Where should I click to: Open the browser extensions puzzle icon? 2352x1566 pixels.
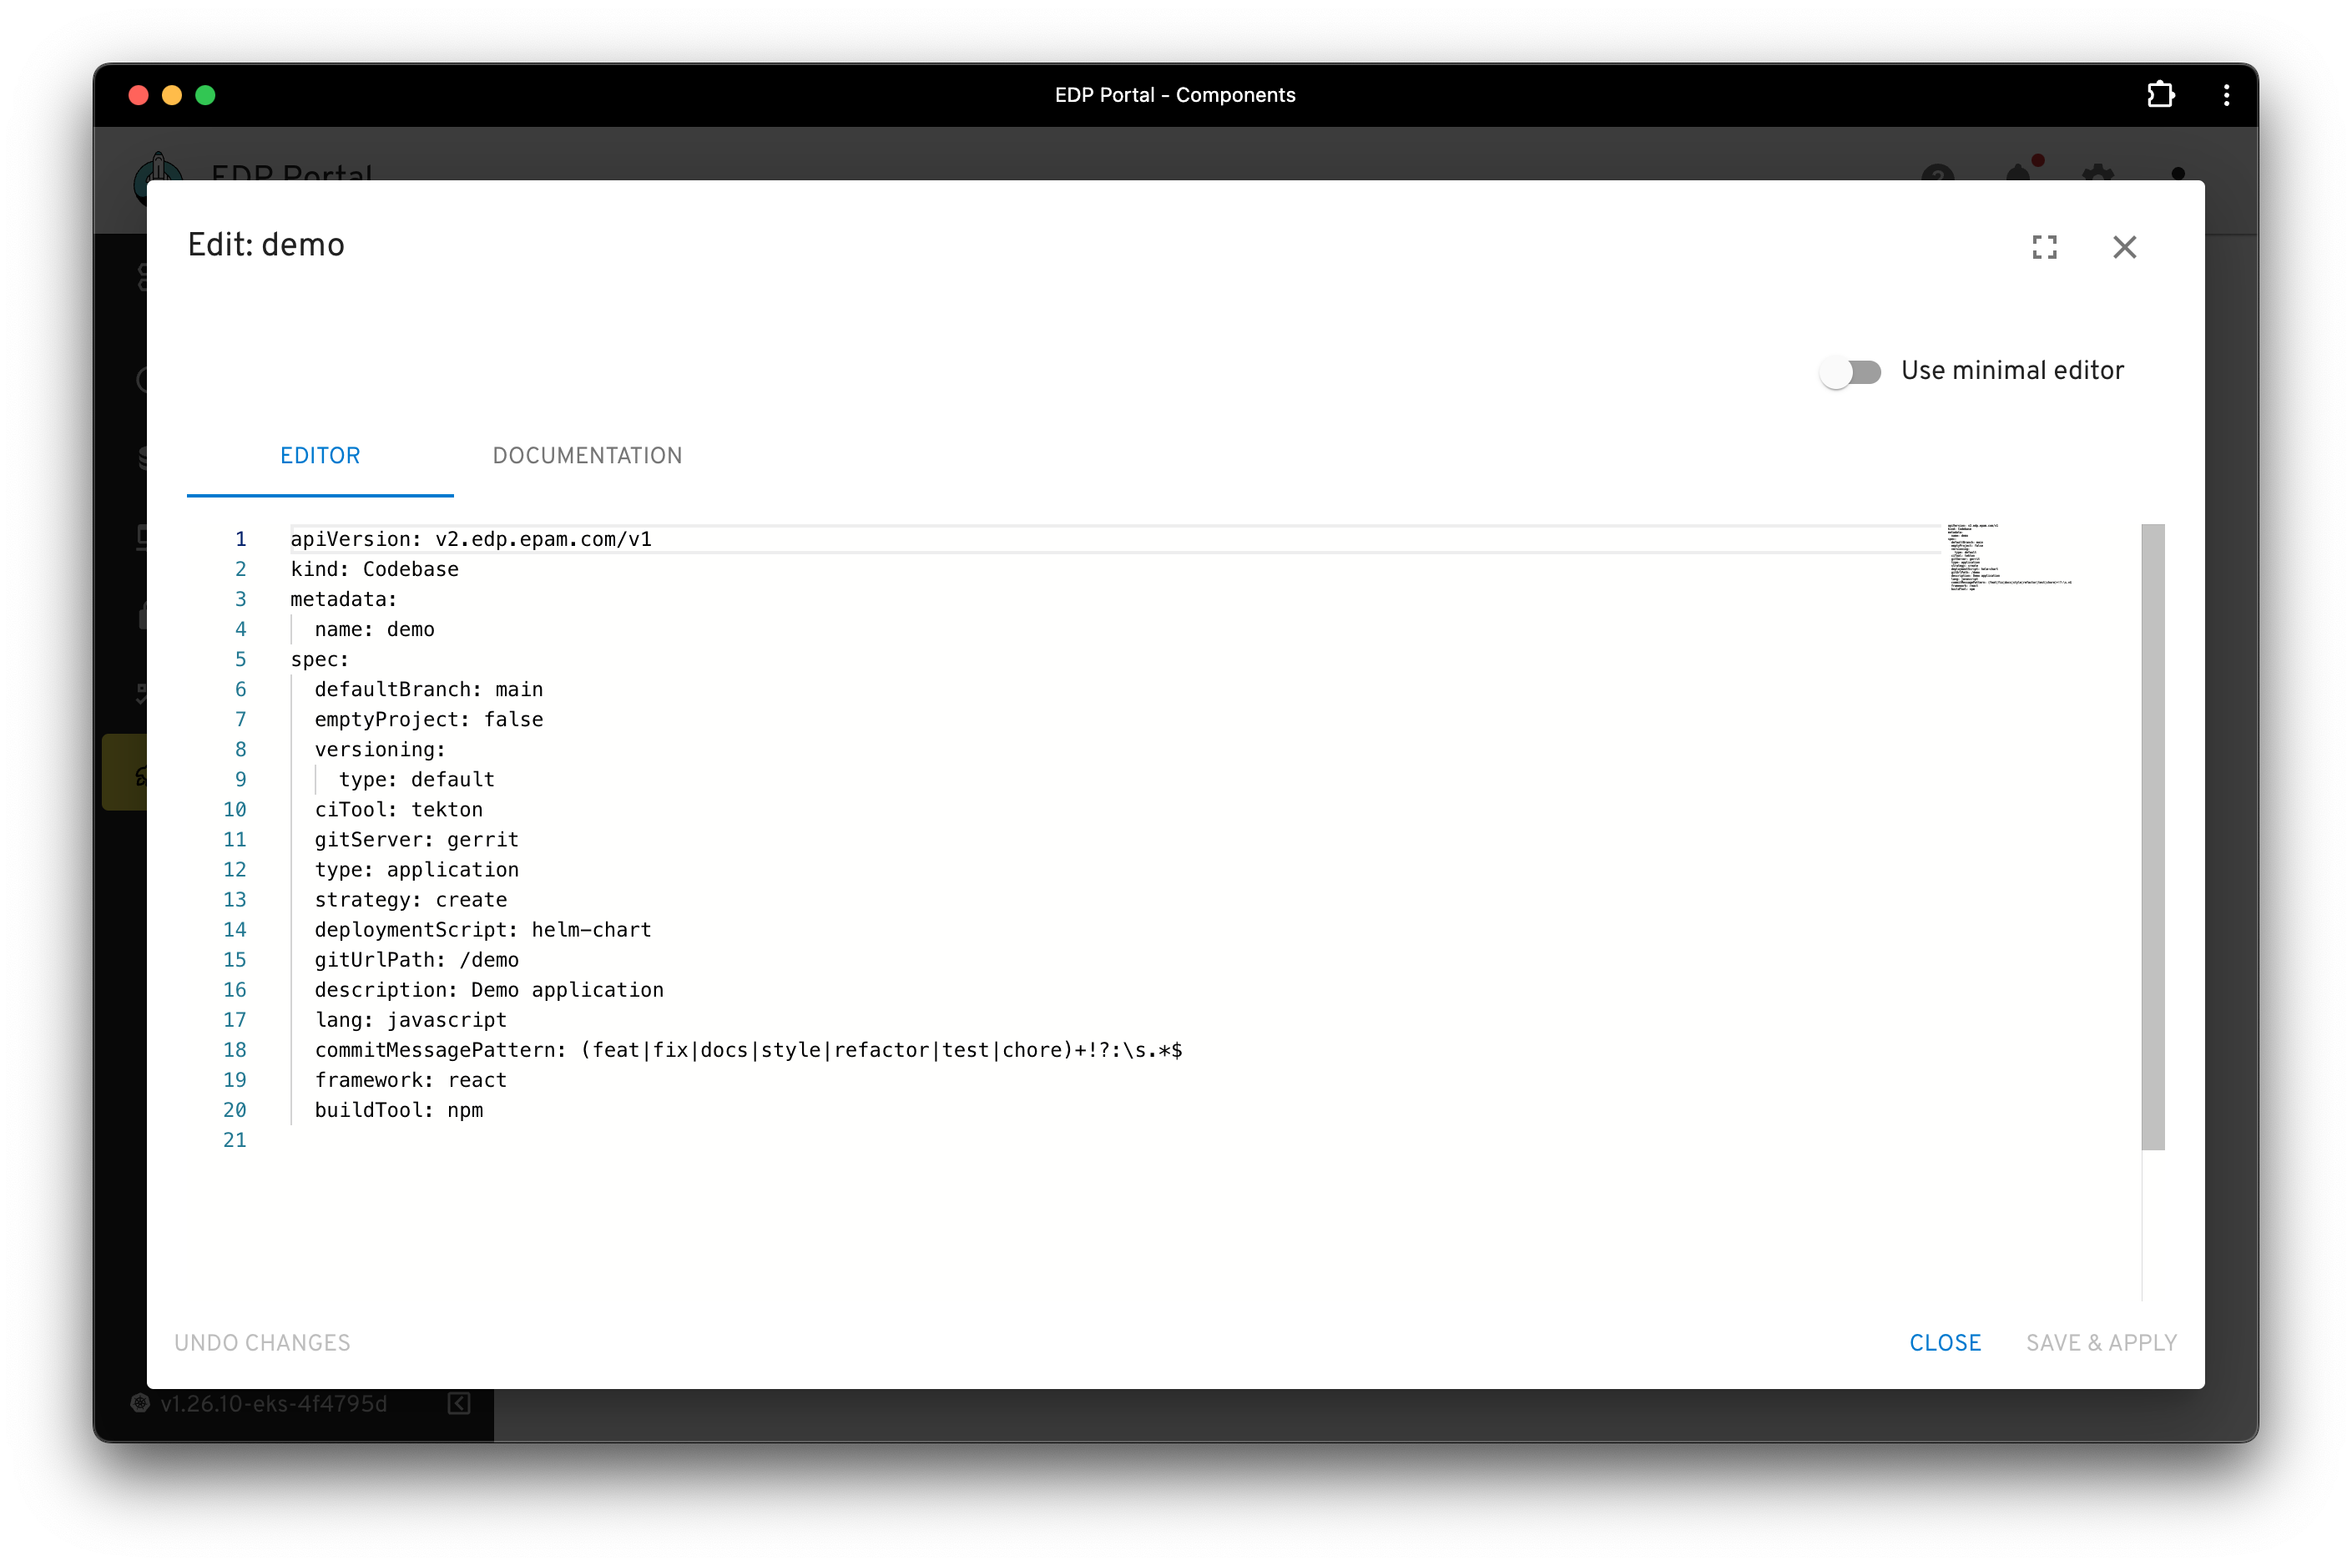(2160, 95)
